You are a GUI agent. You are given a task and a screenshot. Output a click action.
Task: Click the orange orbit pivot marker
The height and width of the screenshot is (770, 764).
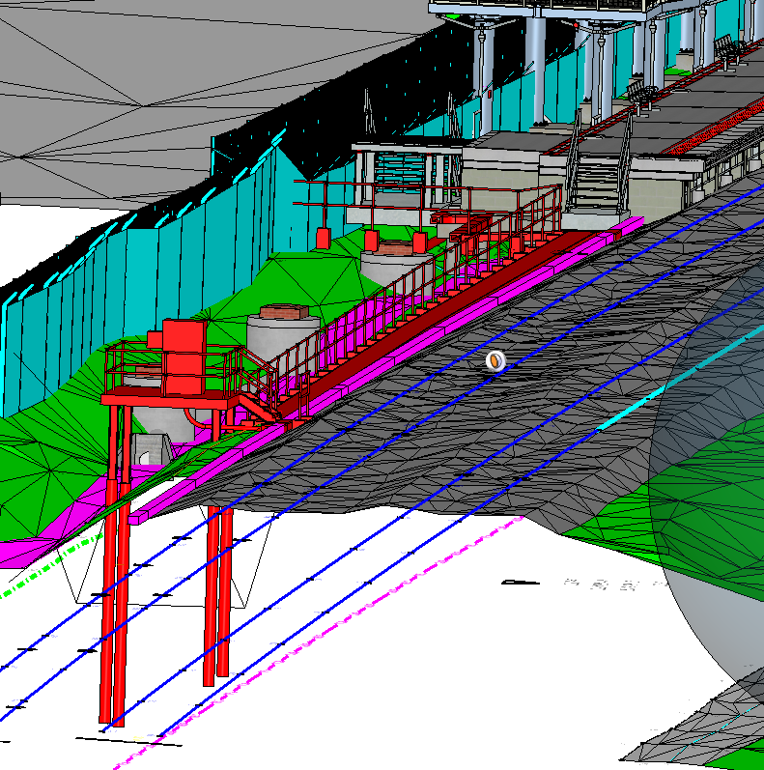(x=495, y=361)
